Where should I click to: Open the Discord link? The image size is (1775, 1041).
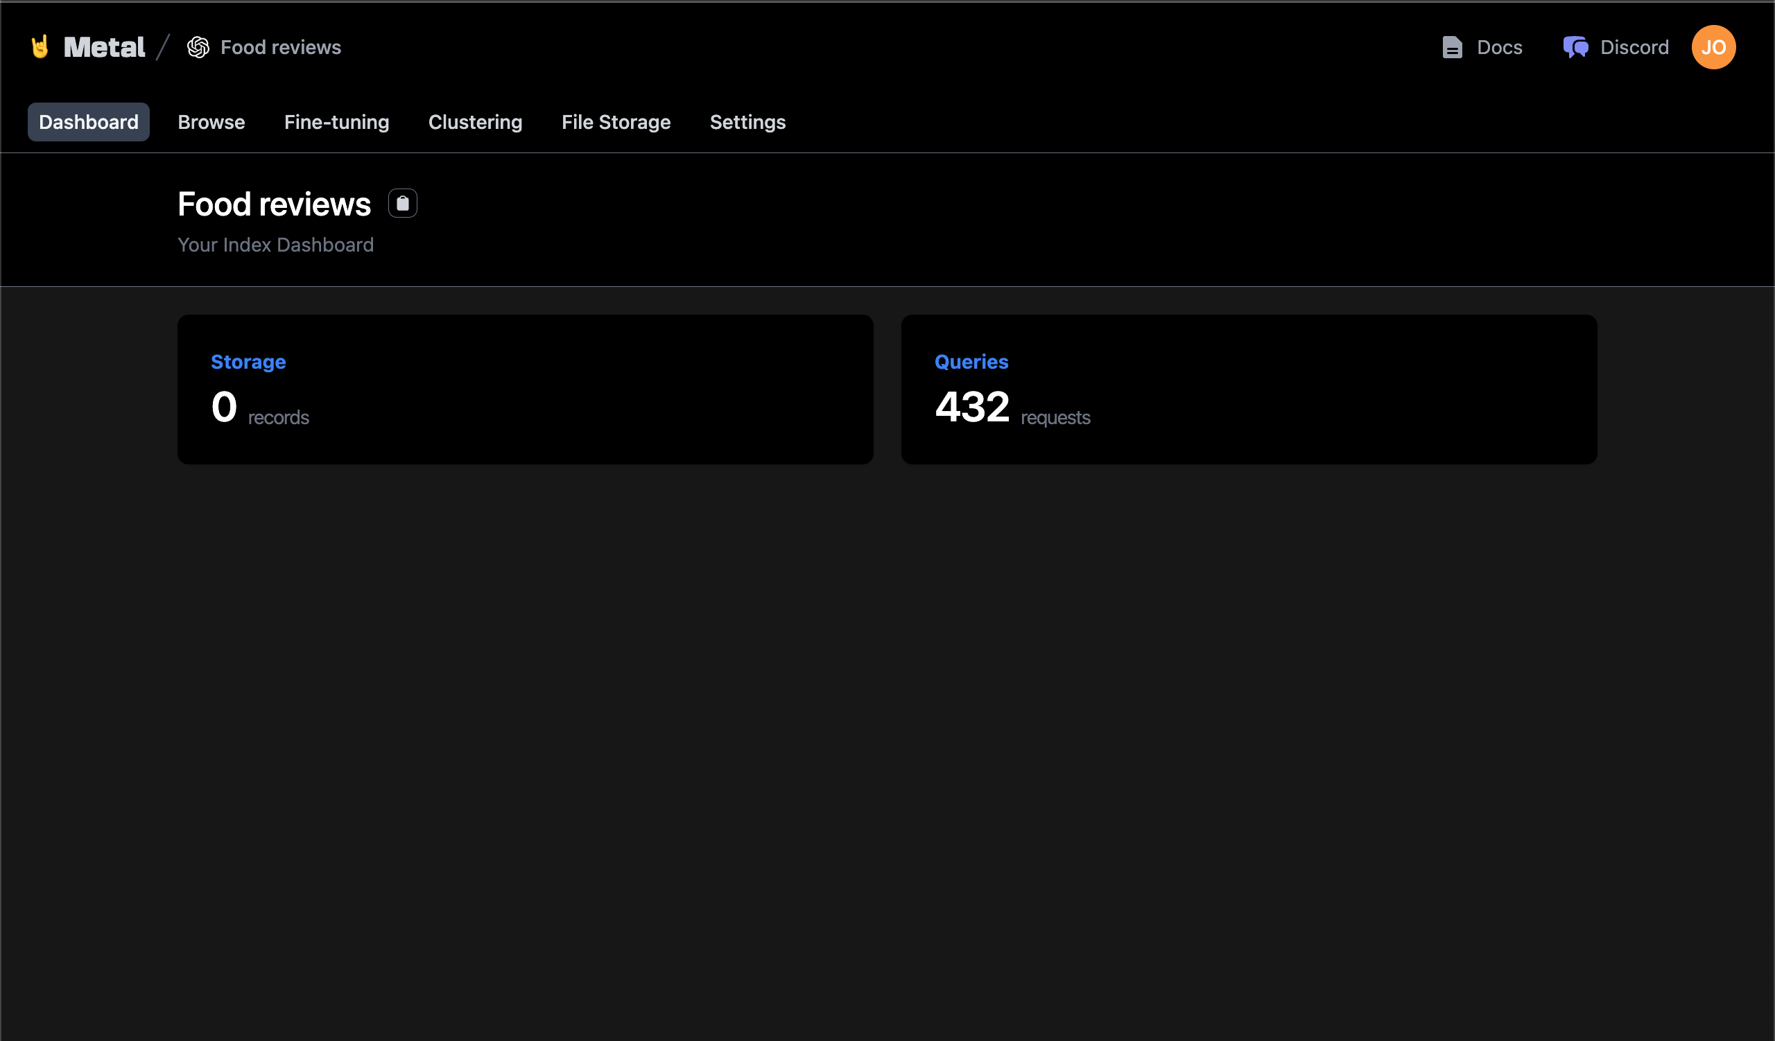(1634, 47)
